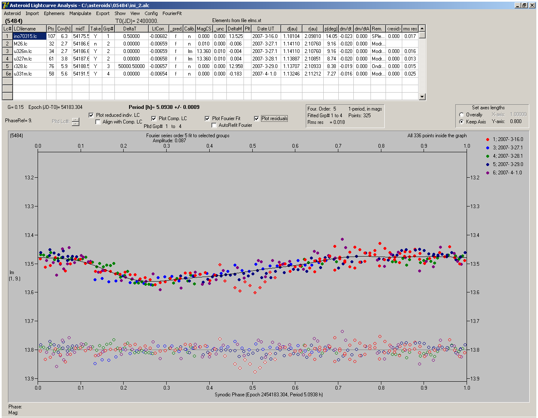Click the table scrollbar down arrow
The width and height of the screenshot is (538, 418).
[422, 97]
